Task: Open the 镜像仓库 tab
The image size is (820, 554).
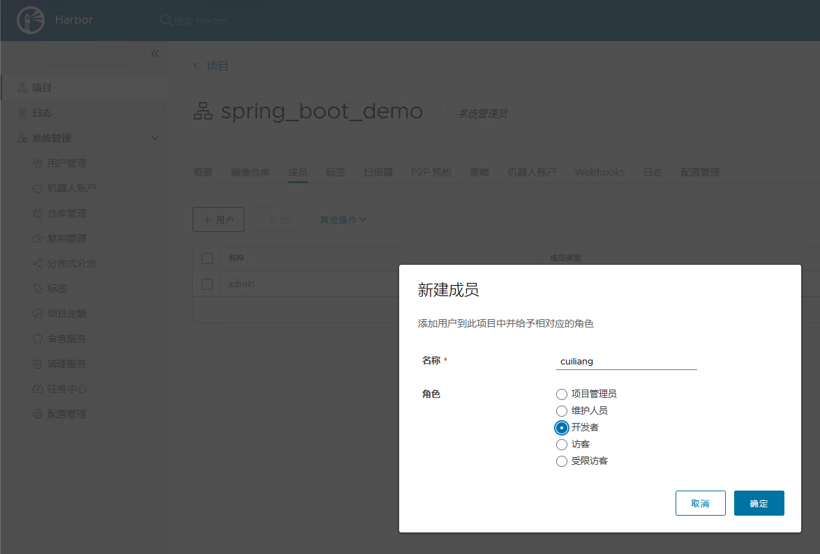Action: tap(251, 172)
